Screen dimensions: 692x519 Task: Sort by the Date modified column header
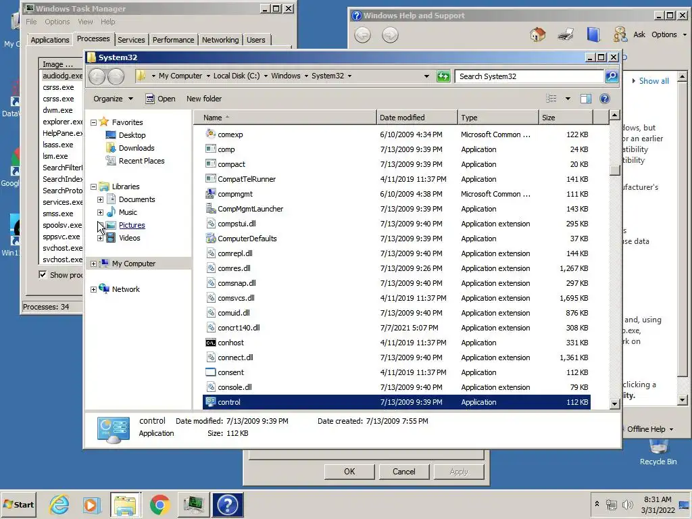tap(417, 118)
